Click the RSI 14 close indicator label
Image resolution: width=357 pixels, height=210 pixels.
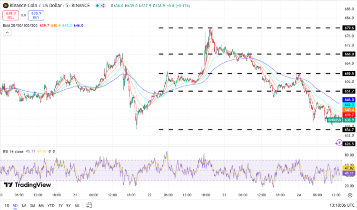[13, 152]
